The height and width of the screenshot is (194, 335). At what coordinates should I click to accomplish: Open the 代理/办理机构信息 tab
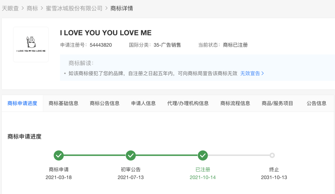click(188, 103)
